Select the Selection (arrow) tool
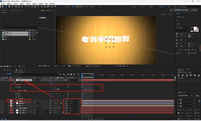This screenshot has height=121, width=201. [6, 7]
